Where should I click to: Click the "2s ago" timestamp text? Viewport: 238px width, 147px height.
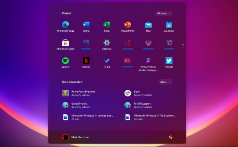[x=75, y=119]
